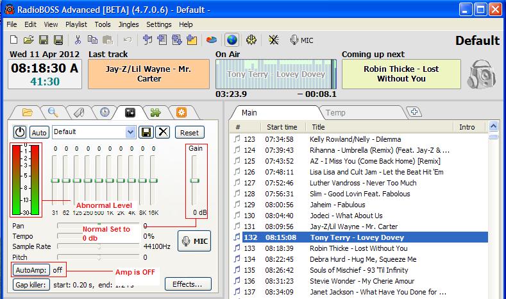Open the Playlist menu
Screen dimensions: 506x299
tap(76, 24)
